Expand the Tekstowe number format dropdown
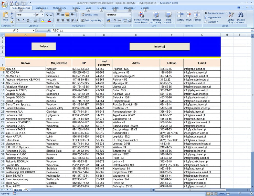Screen dimensions: 254x196 (130, 15)
